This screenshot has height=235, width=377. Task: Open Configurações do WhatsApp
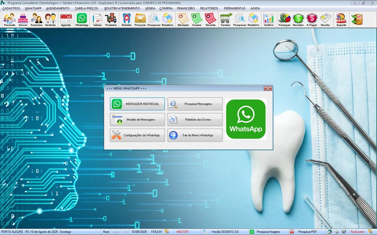point(138,135)
